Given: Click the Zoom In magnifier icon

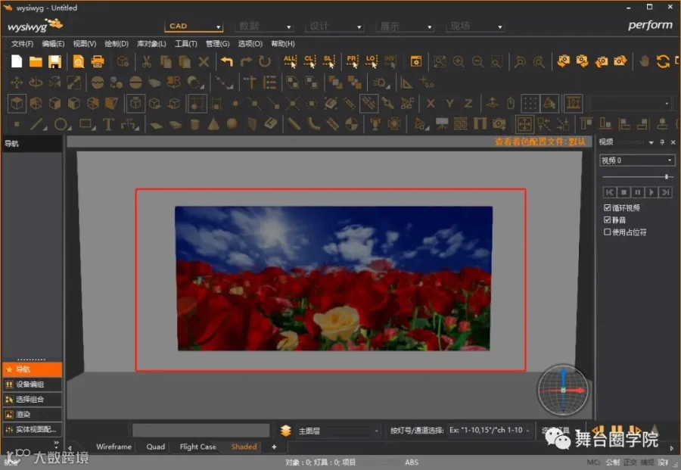Looking at the screenshot, I should pyautogui.click(x=459, y=62).
